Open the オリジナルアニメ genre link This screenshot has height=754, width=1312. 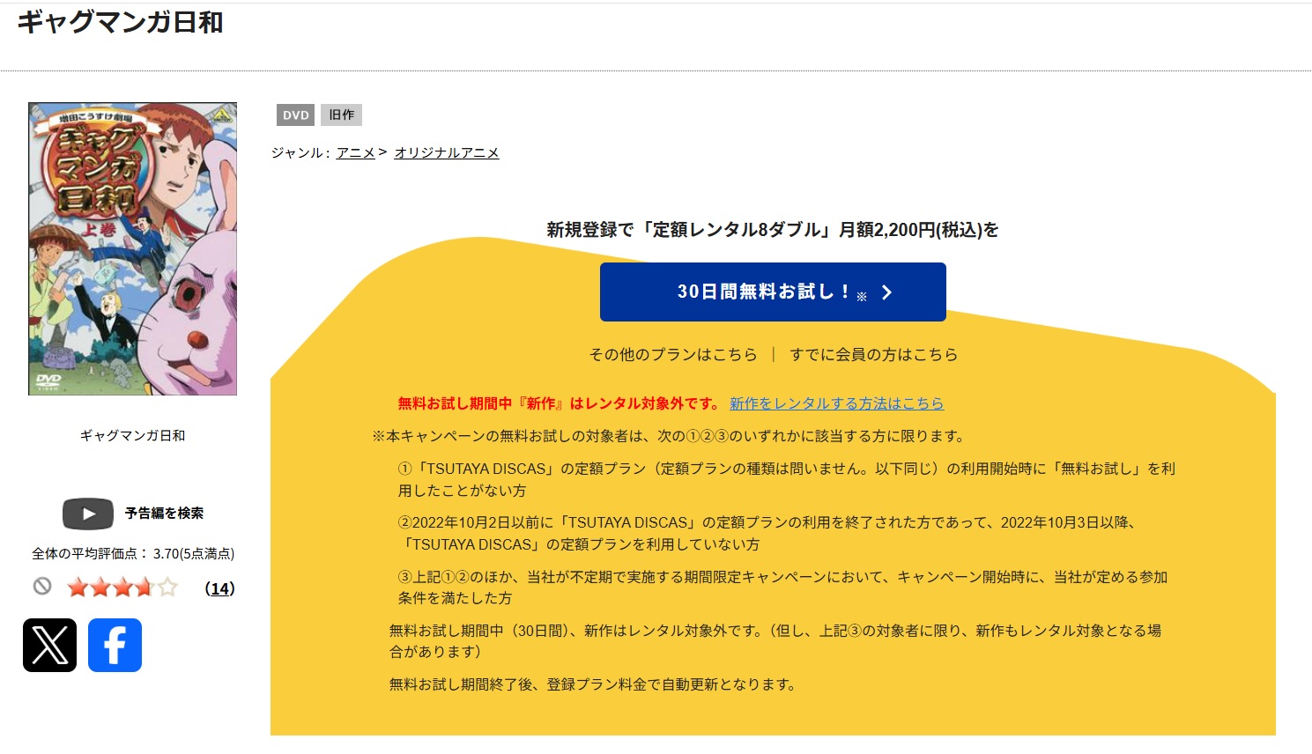[446, 153]
